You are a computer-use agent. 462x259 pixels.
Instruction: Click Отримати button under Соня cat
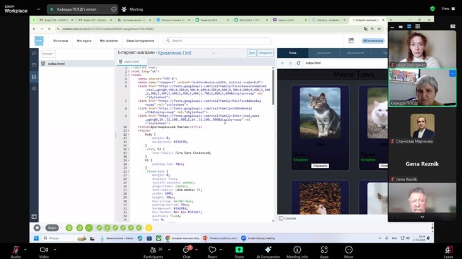point(320,166)
